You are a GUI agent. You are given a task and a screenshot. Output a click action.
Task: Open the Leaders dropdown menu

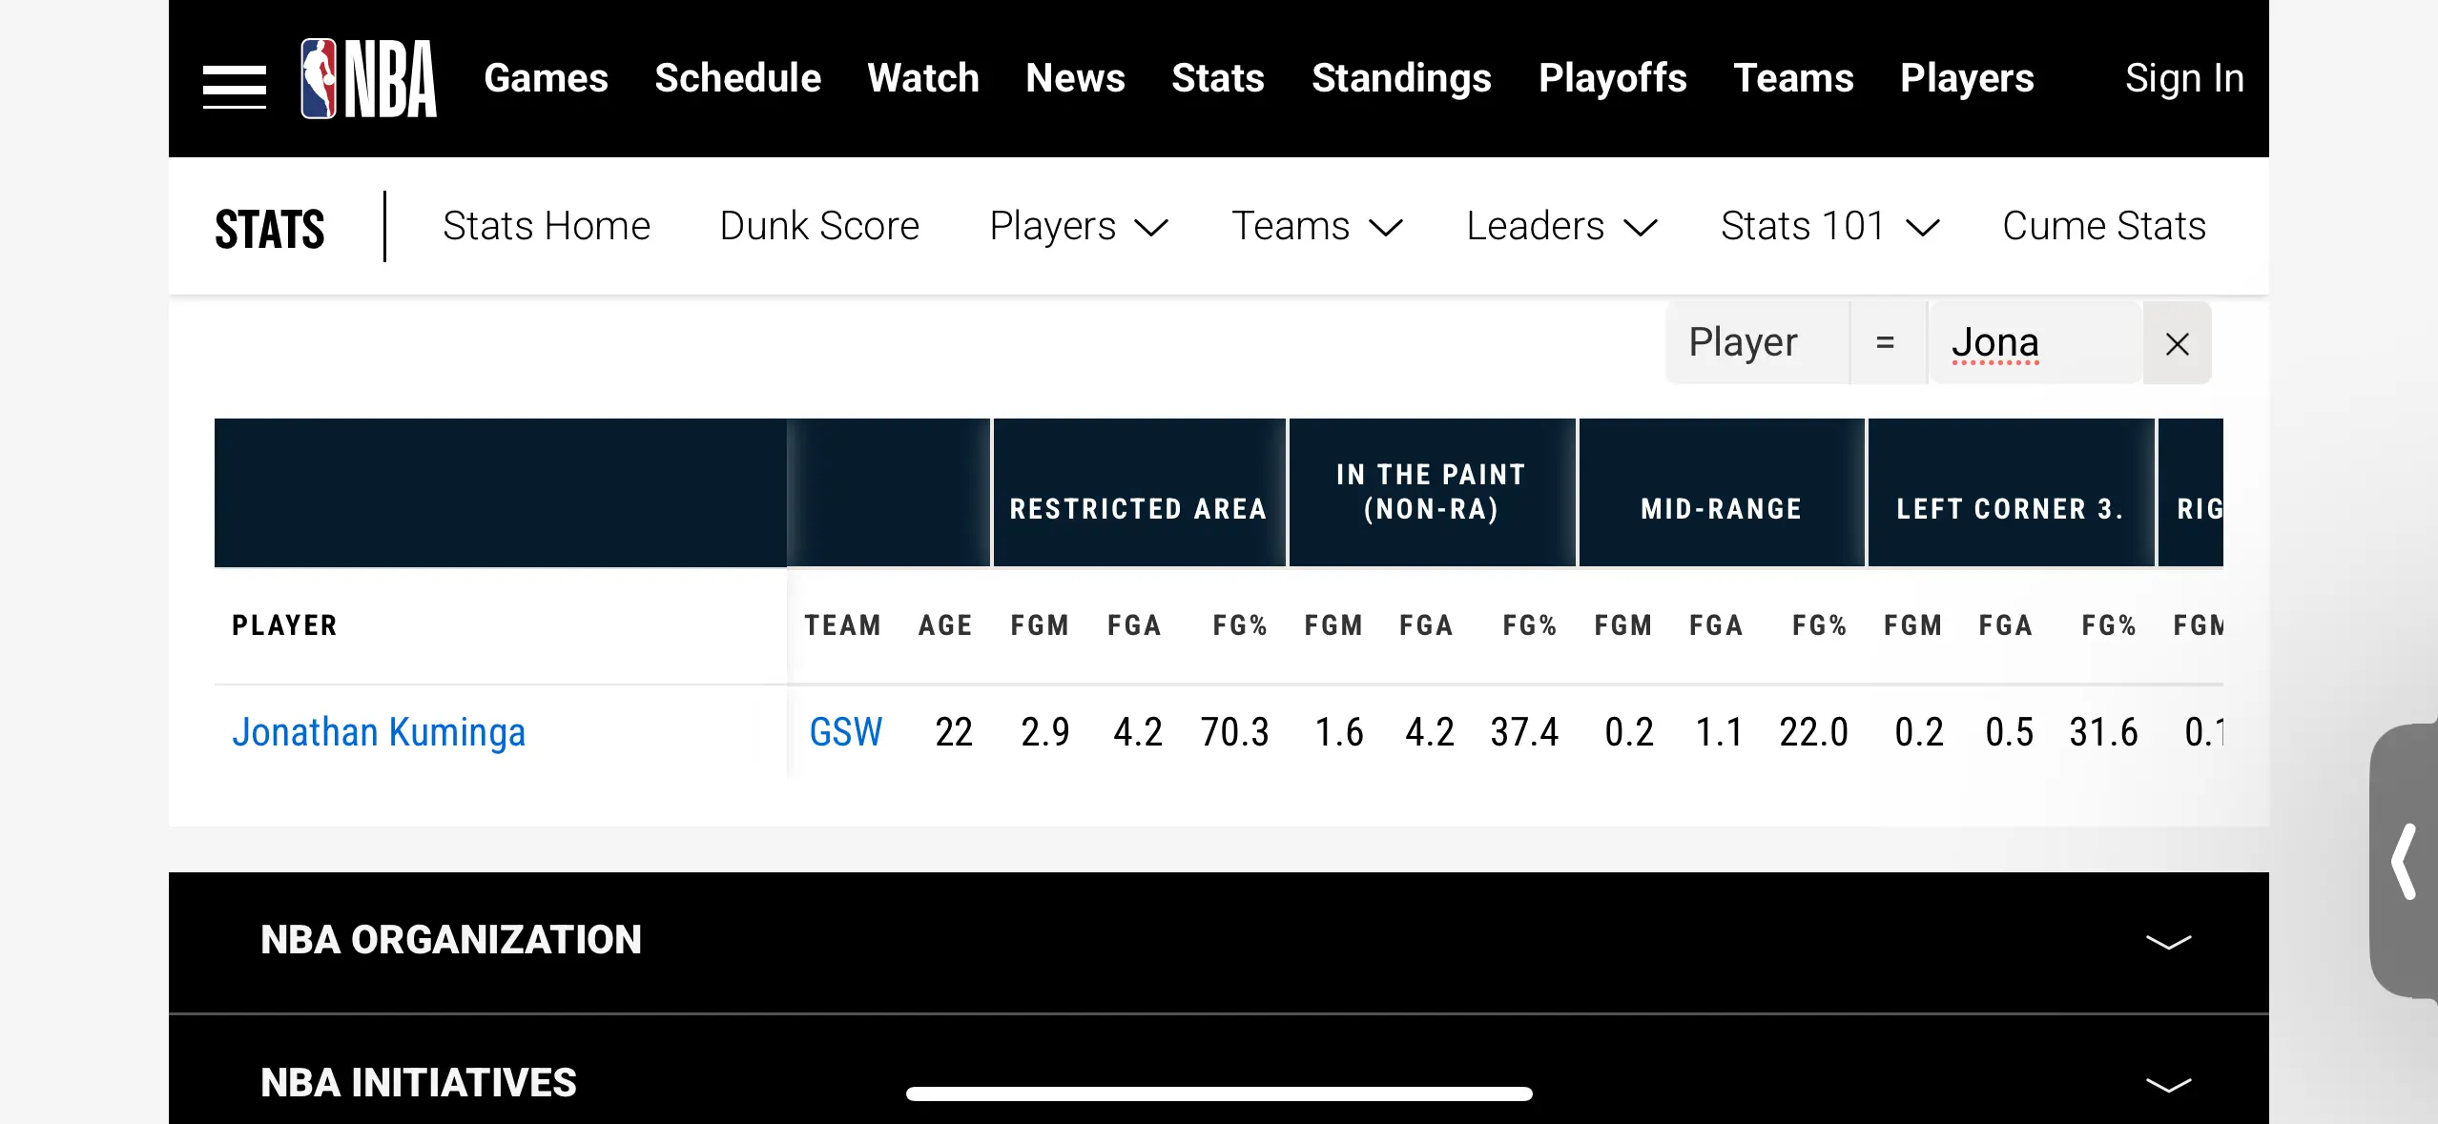click(1561, 227)
